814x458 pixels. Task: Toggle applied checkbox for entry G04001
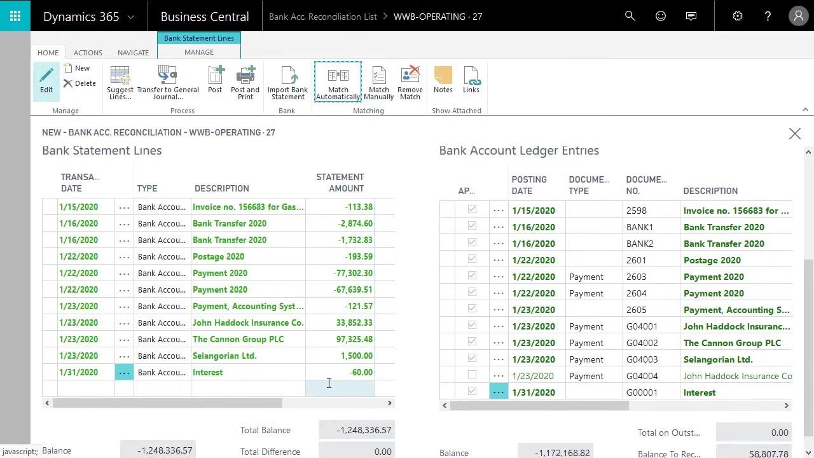point(472,325)
